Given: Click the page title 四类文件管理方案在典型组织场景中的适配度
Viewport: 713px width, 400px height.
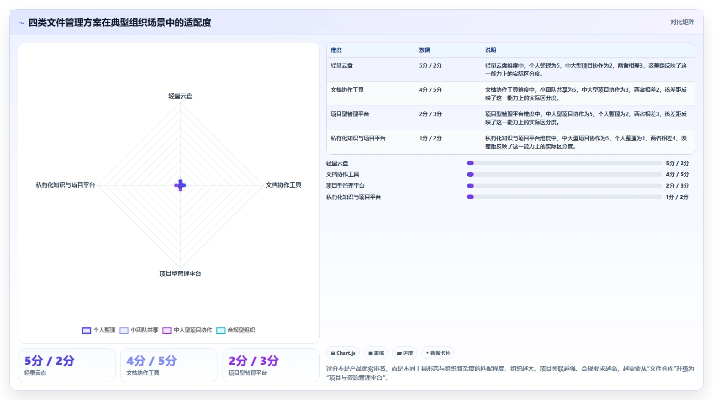Looking at the screenshot, I should click(x=120, y=22).
